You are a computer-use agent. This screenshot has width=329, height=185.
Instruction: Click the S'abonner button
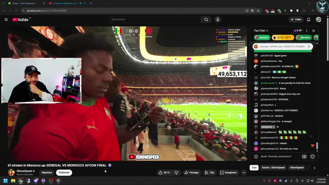64,173
